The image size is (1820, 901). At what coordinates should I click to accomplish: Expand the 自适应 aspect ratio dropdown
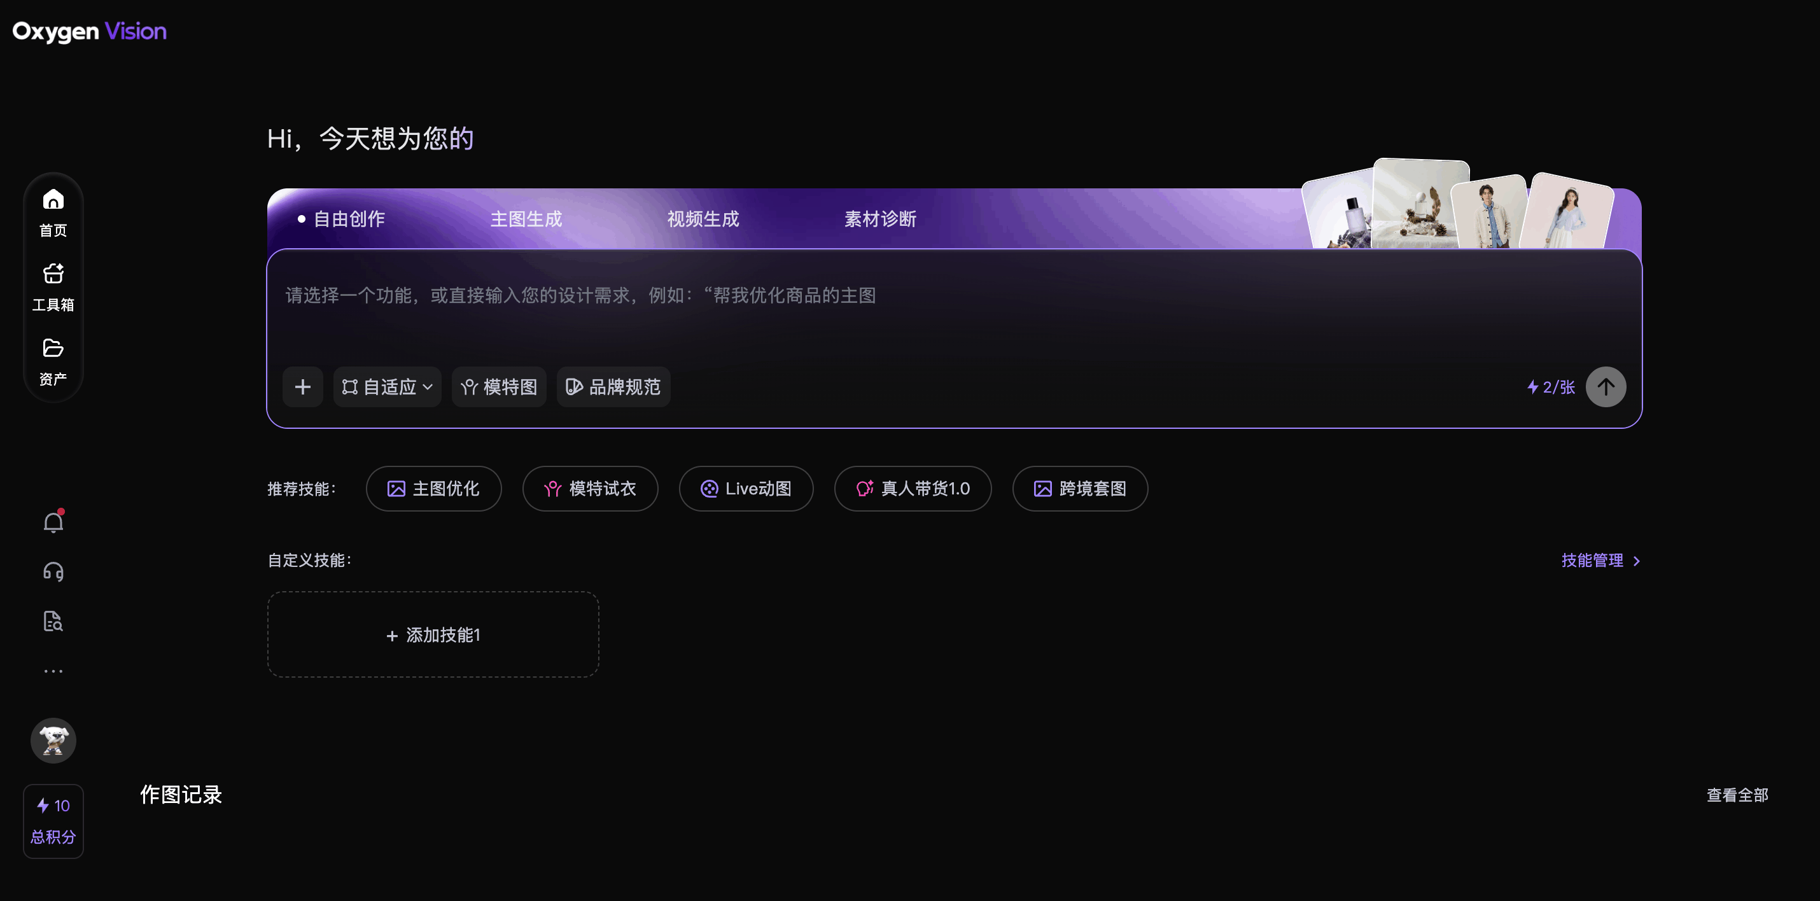(x=387, y=386)
